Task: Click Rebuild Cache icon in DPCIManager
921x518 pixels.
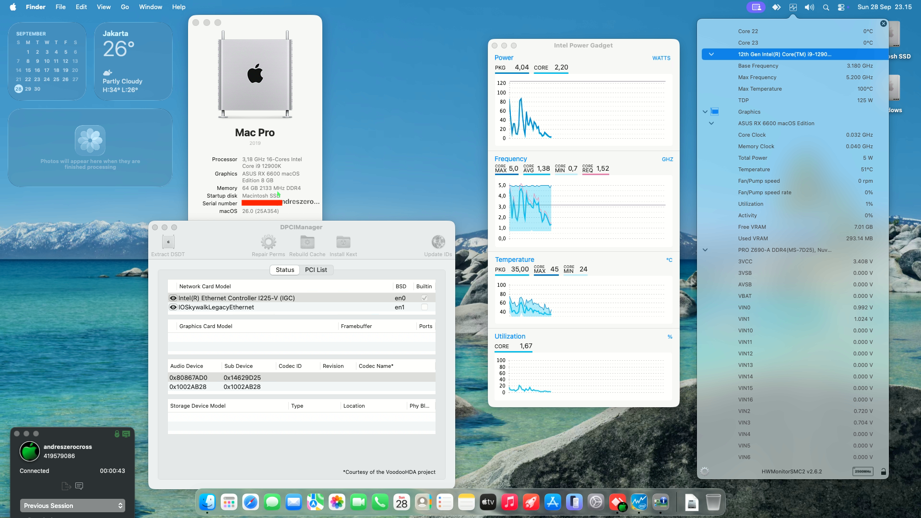Action: pyautogui.click(x=307, y=242)
